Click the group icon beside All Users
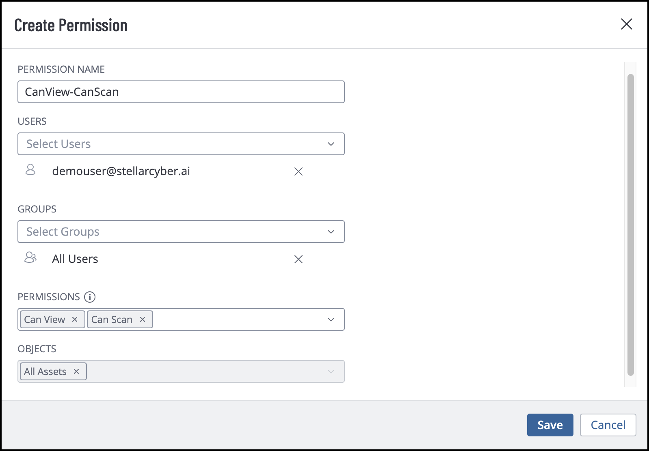Screen dimensions: 649x451 30,258
